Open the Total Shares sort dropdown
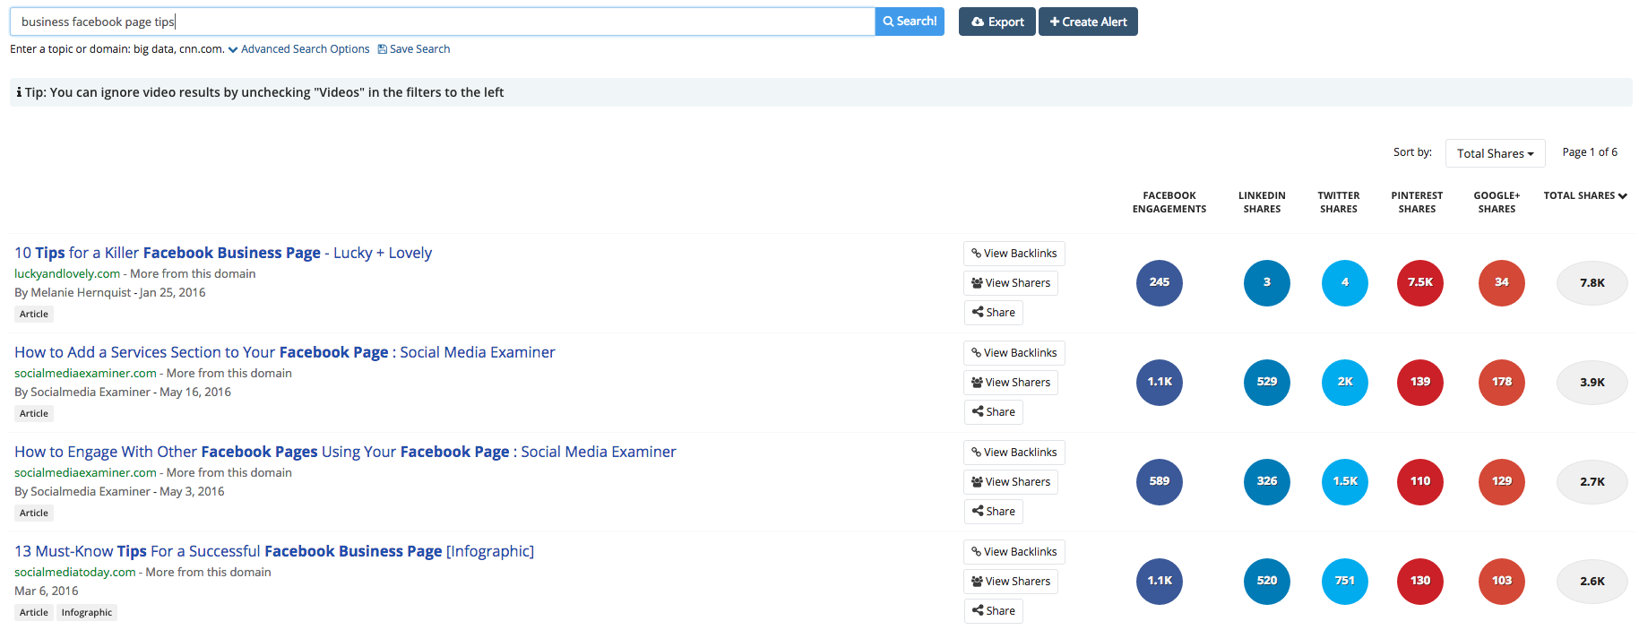Viewport: 1639px width, 630px height. tap(1495, 153)
